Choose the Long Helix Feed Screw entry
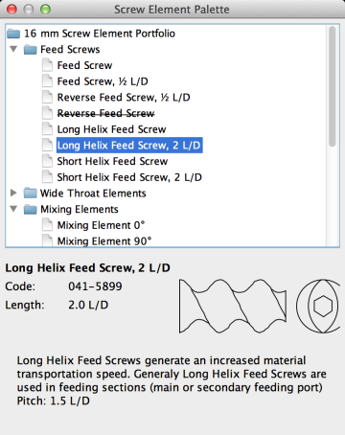 (111, 129)
